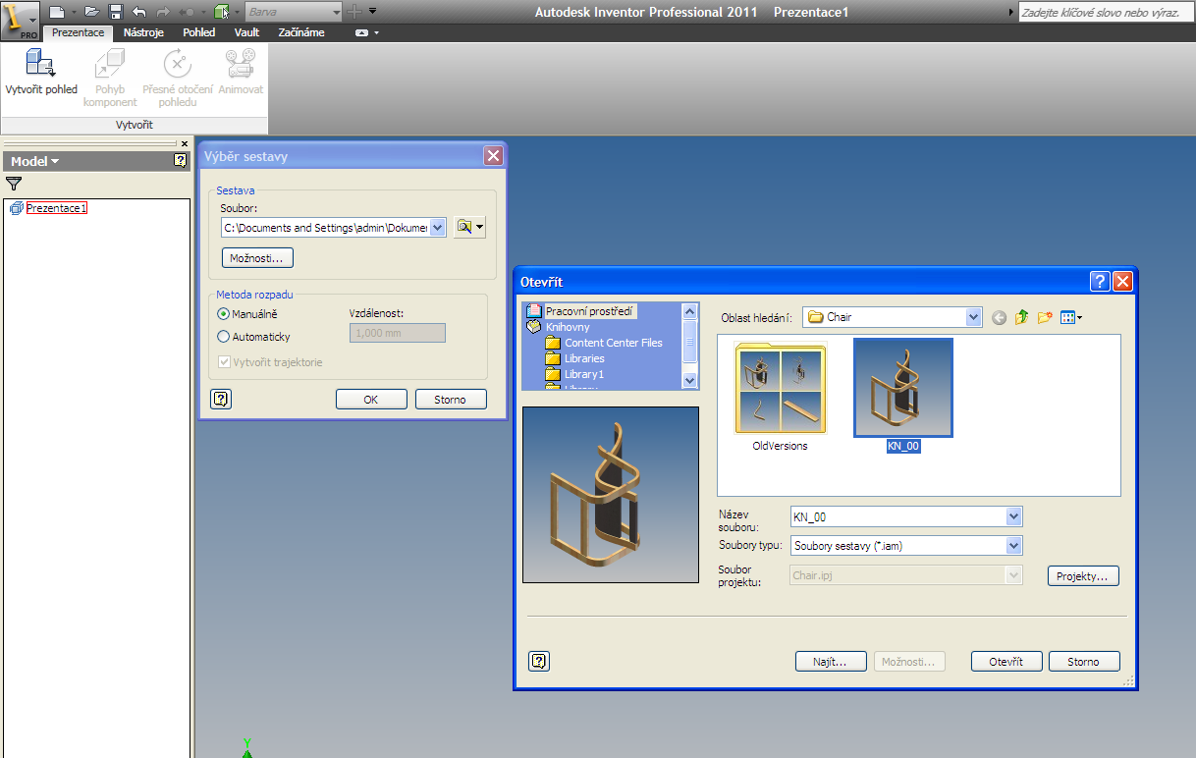Viewport: 1196px width, 758px height.
Task: Click the Najít... button
Action: [x=831, y=662]
